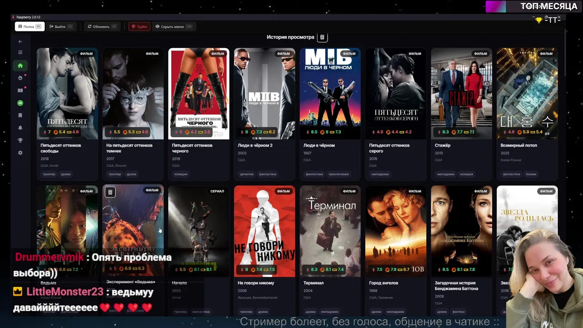583x328 pixels.
Task: Click title text Всемирный потоп
Action: point(519,145)
